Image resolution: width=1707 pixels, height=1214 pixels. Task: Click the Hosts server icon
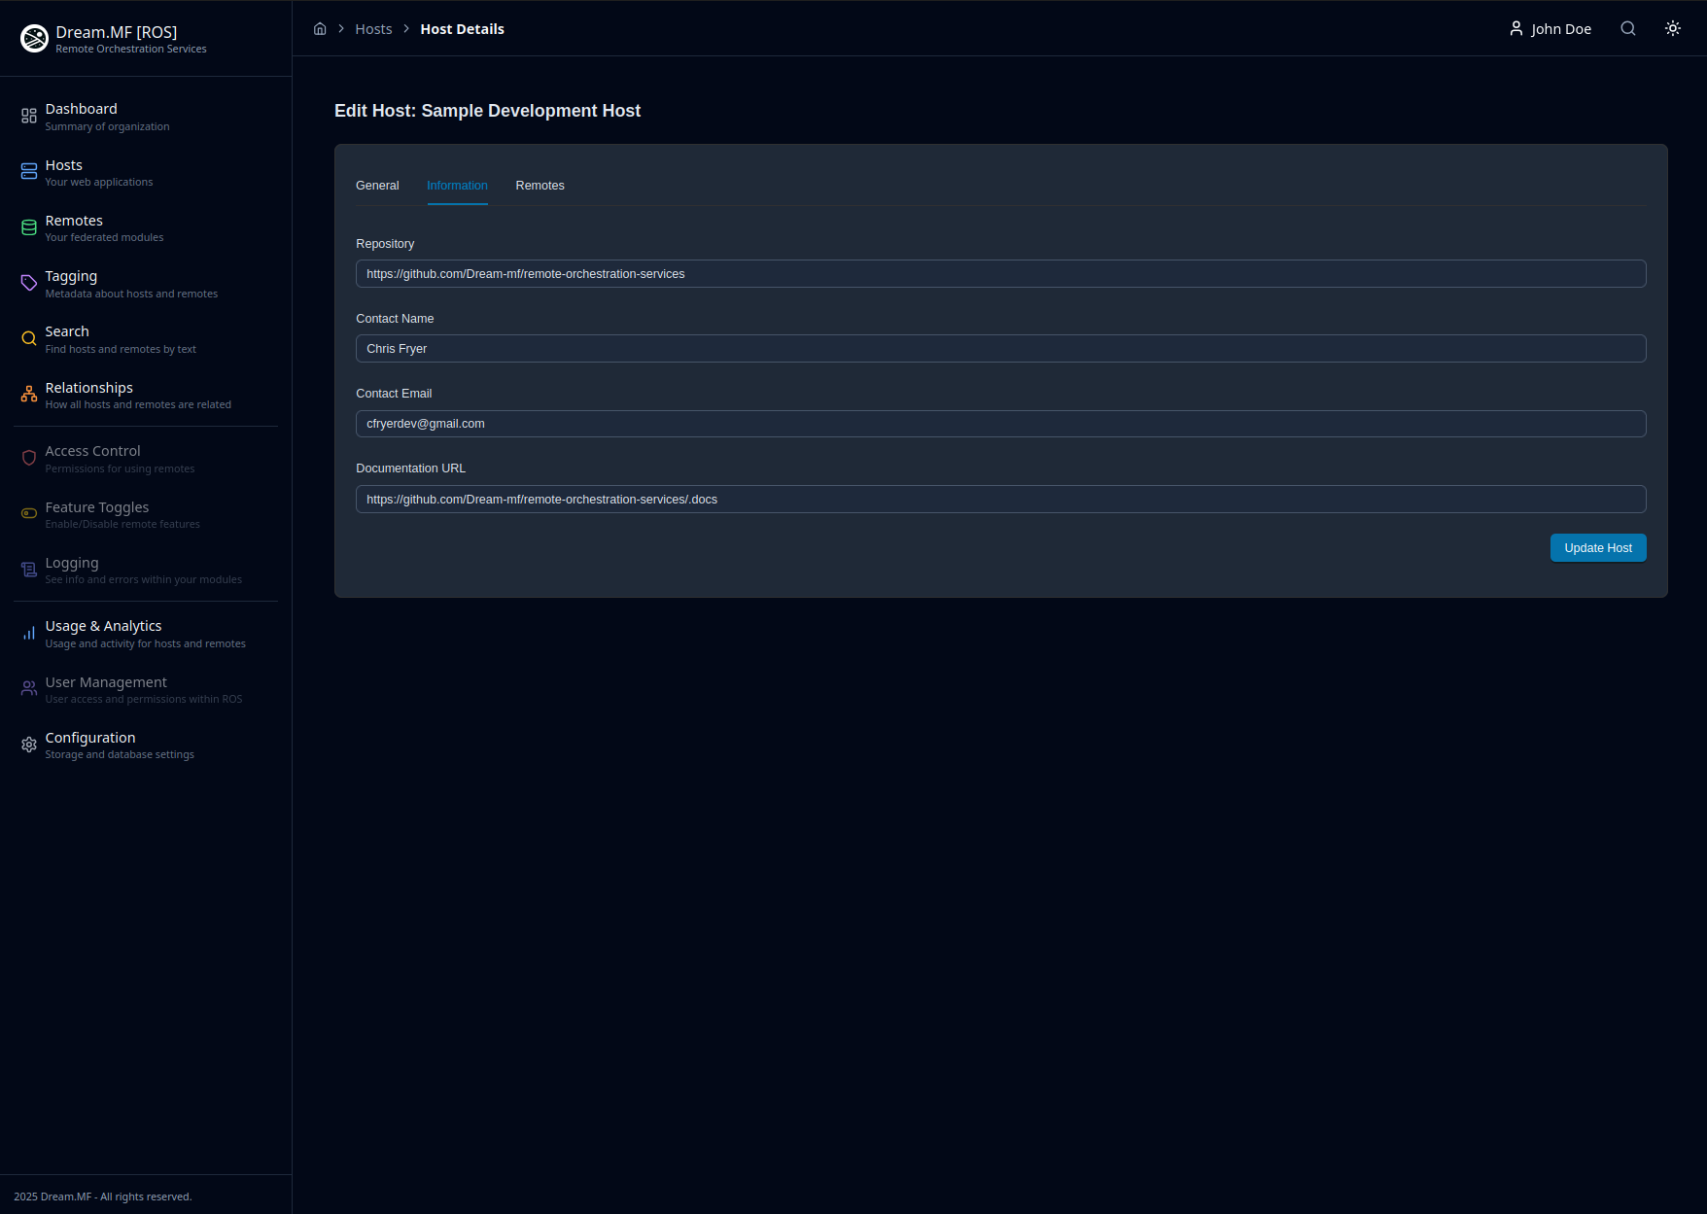29,172
